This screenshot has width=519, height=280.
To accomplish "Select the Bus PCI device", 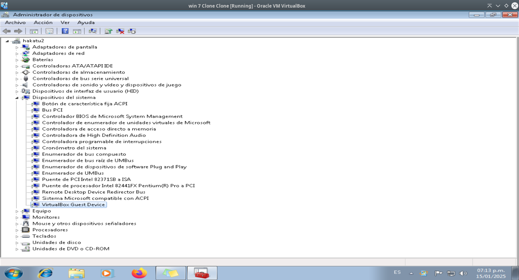I will coord(52,110).
